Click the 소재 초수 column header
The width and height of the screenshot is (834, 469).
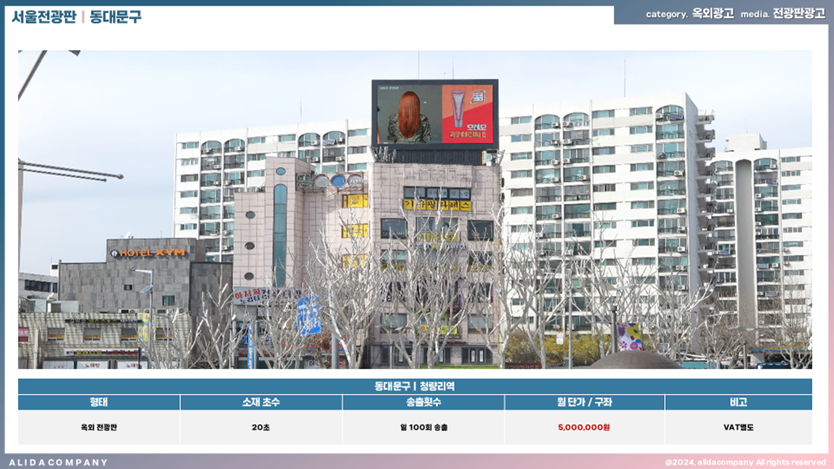point(260,402)
